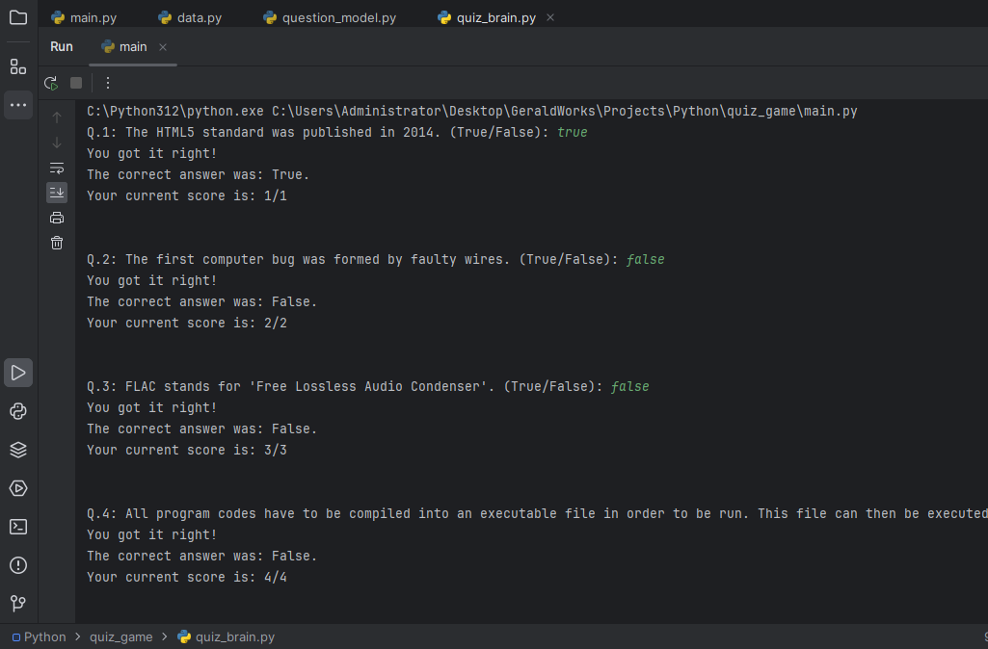Expand more tool windows ellipsis in sidebar
The height and width of the screenshot is (649, 988).
pos(18,104)
